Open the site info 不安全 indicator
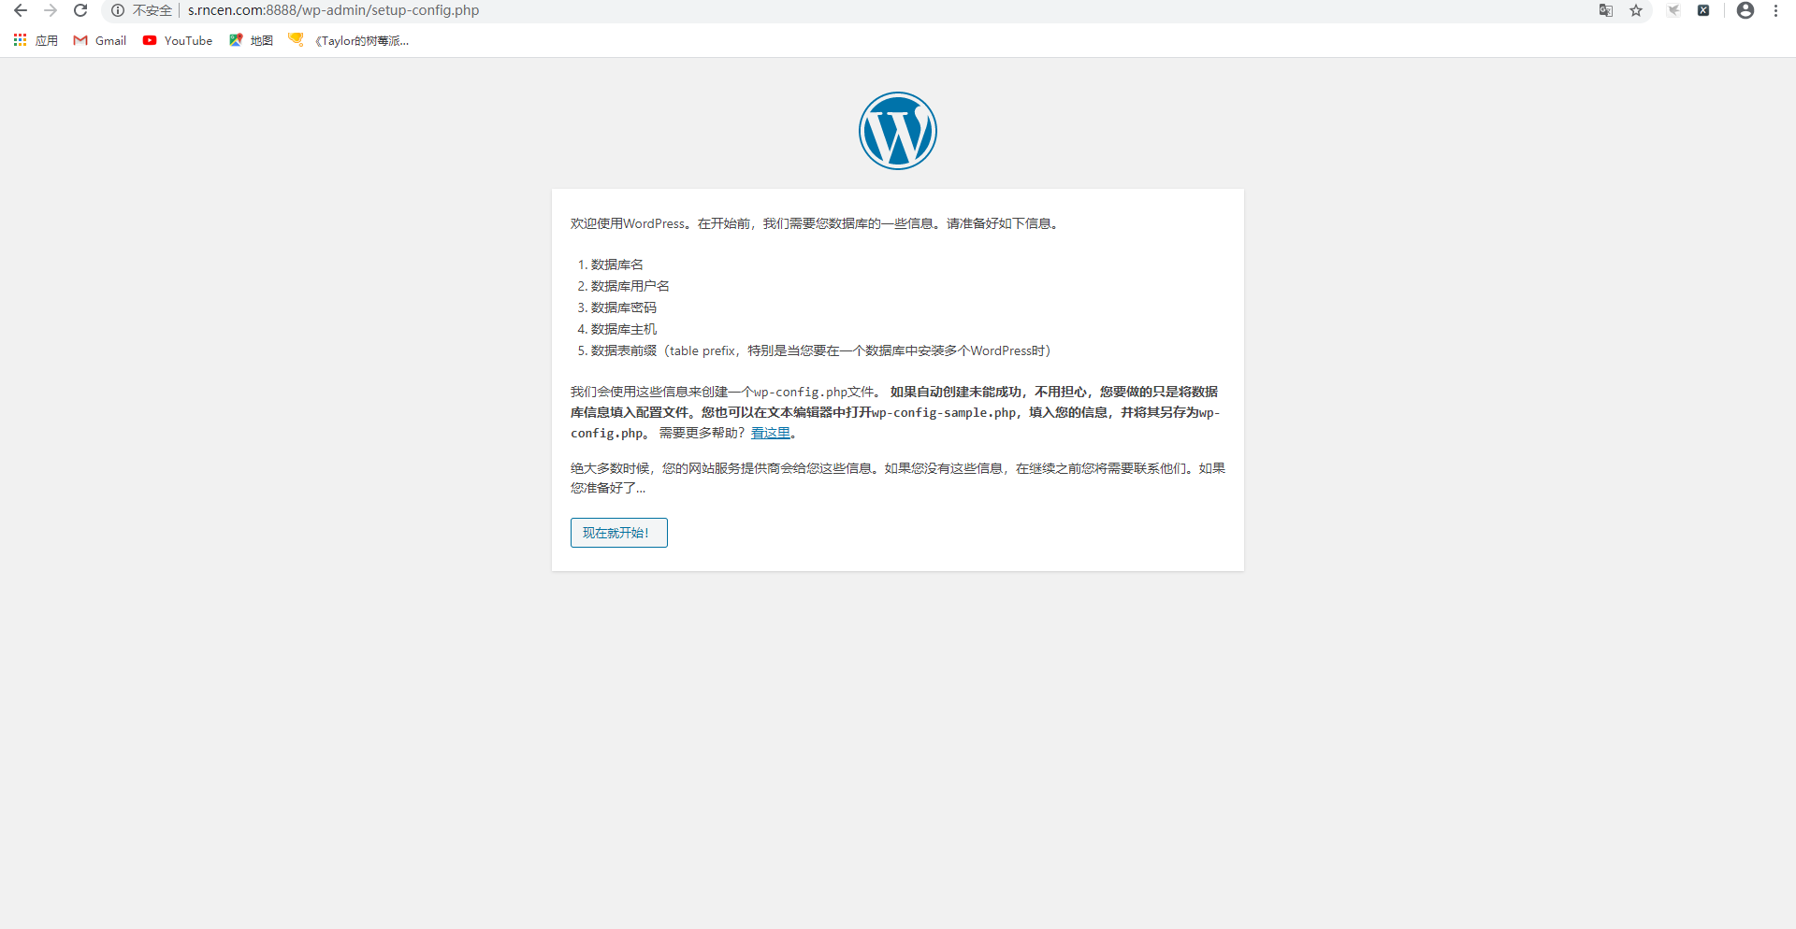Screen dimensions: 1796x929 coord(142,10)
